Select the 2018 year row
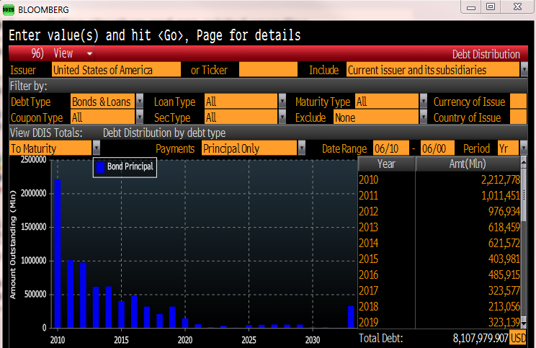536x348 pixels. pyautogui.click(x=439, y=306)
